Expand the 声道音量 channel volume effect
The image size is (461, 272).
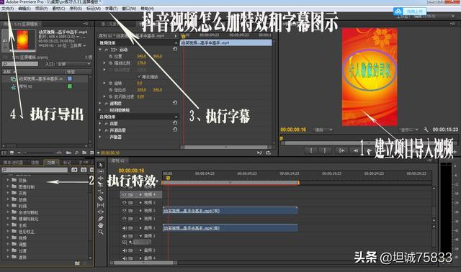tap(100, 130)
